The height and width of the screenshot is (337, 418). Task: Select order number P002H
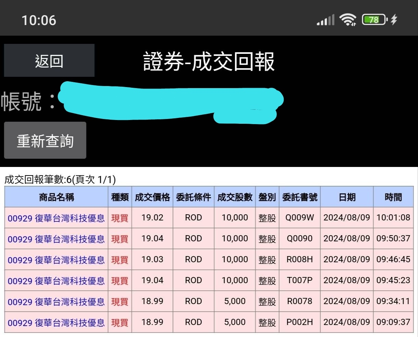click(x=300, y=322)
